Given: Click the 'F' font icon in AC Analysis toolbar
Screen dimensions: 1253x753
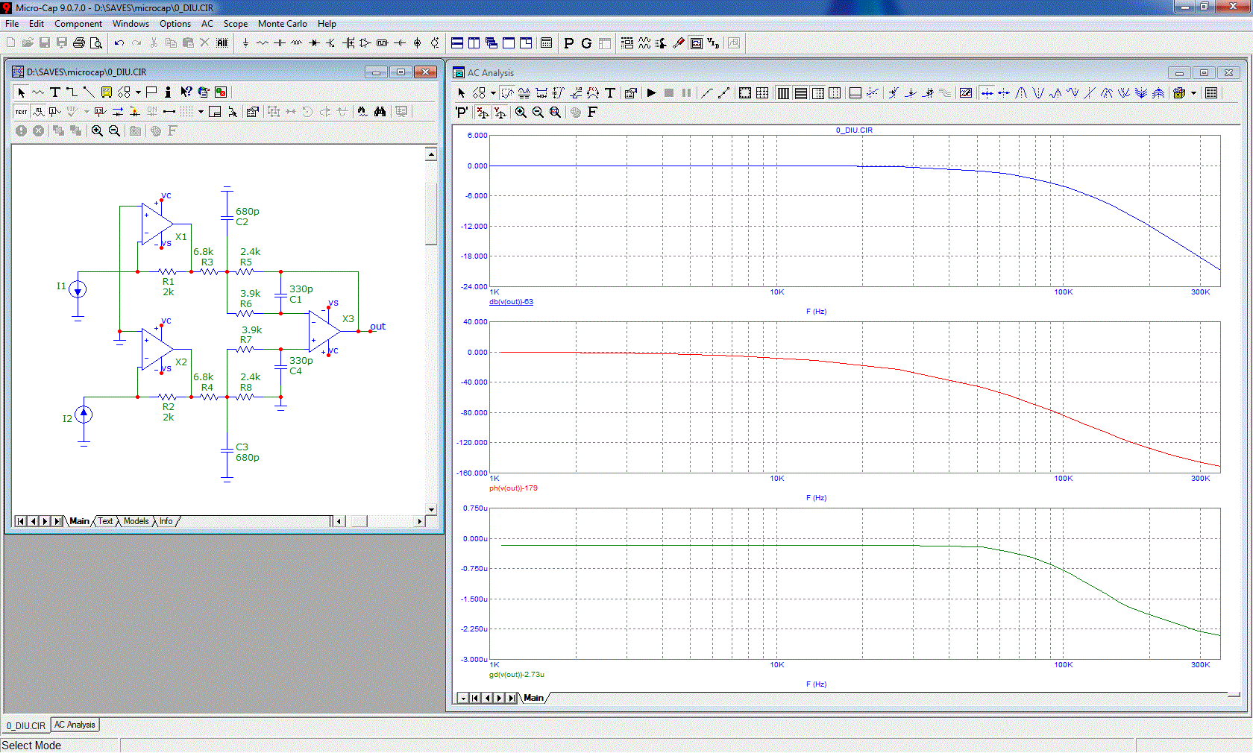Looking at the screenshot, I should pos(592,112).
